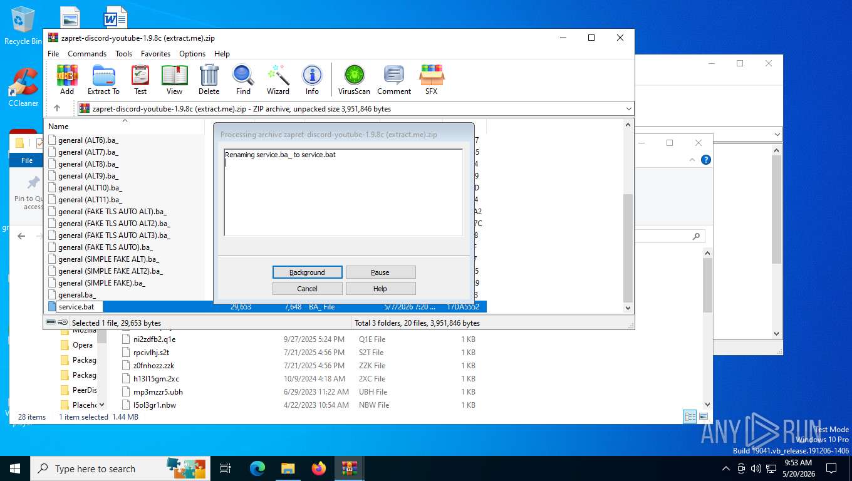
Task: Open File Explorer from the taskbar
Action: [x=288, y=468]
